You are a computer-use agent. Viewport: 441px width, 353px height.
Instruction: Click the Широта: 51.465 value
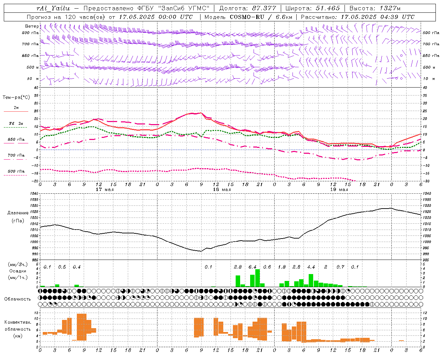coord(312,9)
